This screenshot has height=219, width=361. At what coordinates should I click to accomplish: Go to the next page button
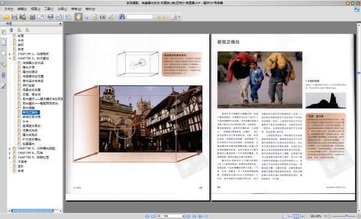[188, 216]
